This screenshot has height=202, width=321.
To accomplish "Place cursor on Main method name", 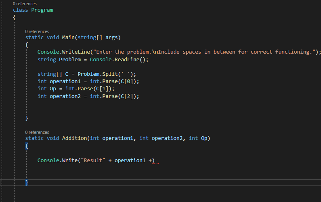I will pos(68,37).
